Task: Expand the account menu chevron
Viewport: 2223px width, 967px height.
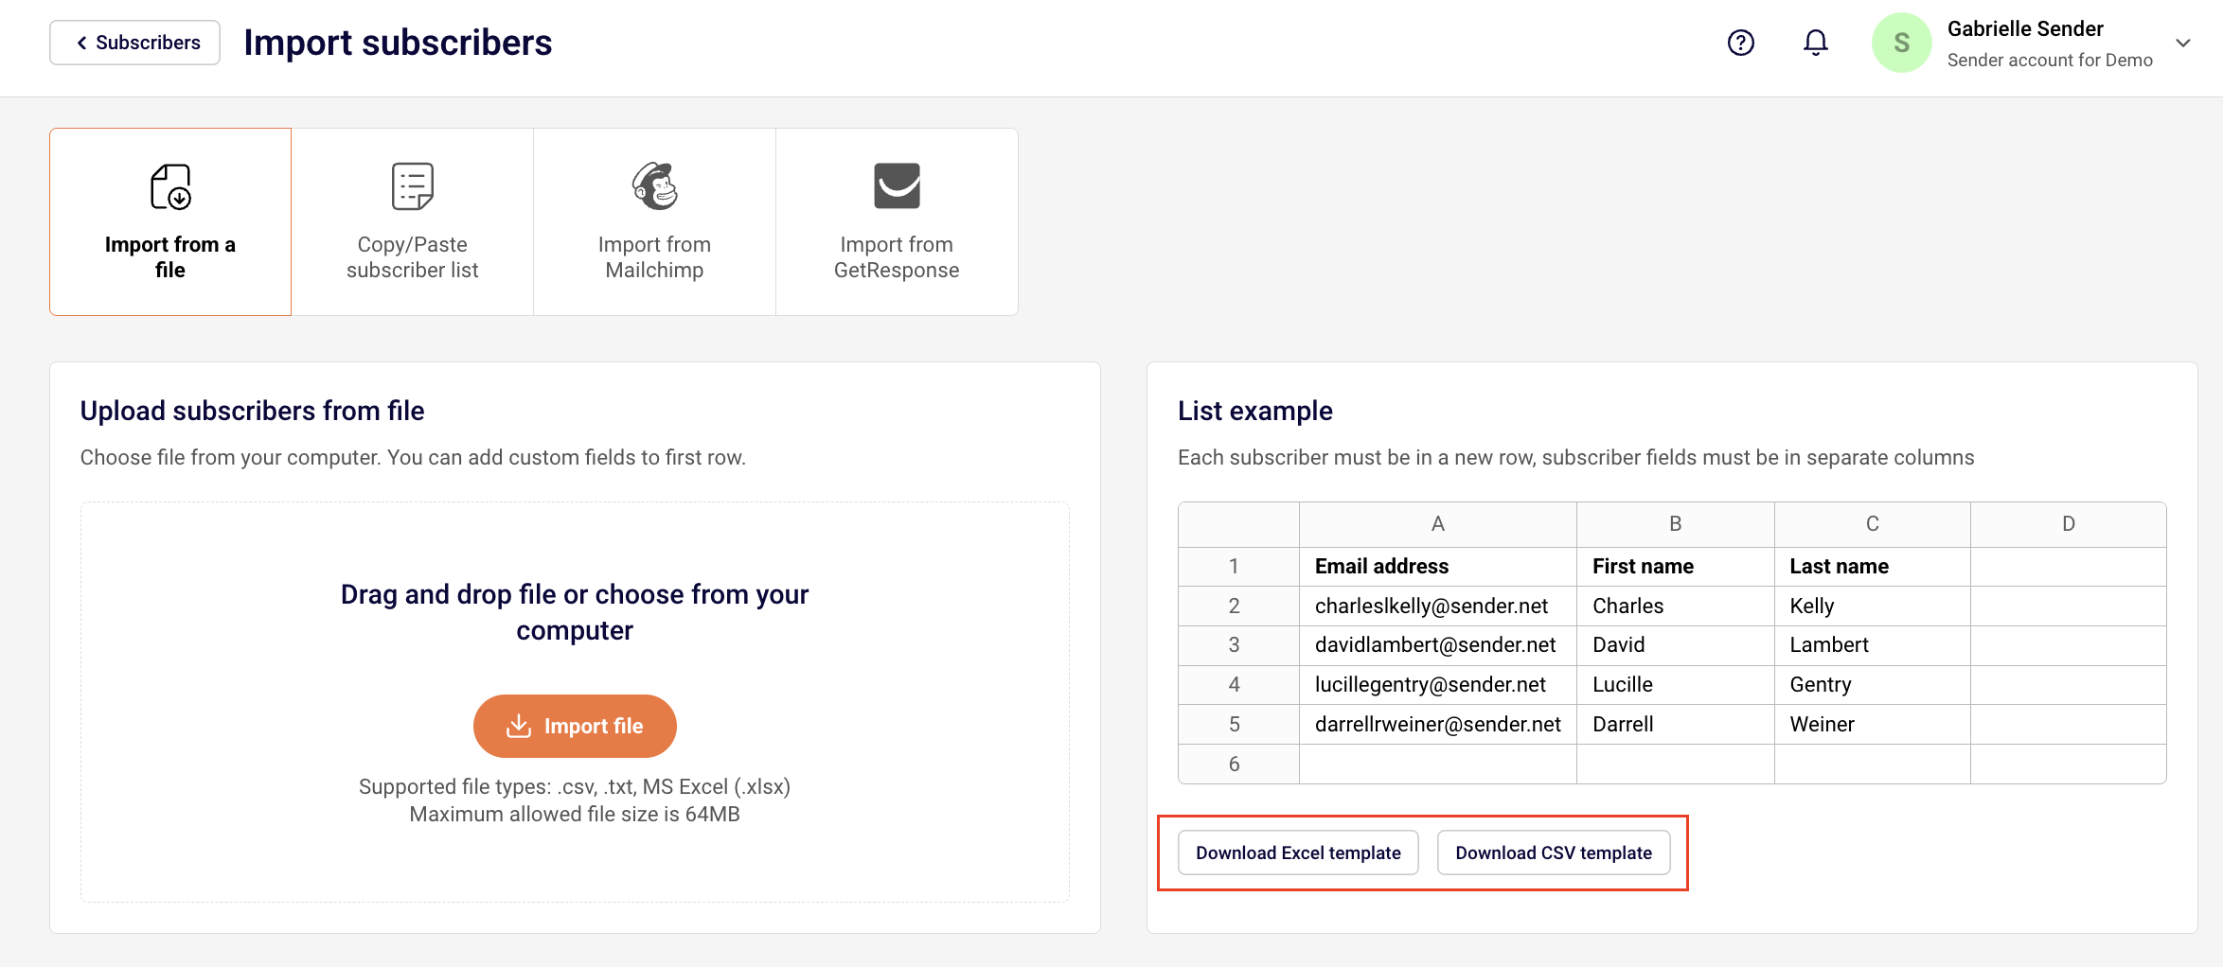Action: (x=2183, y=43)
